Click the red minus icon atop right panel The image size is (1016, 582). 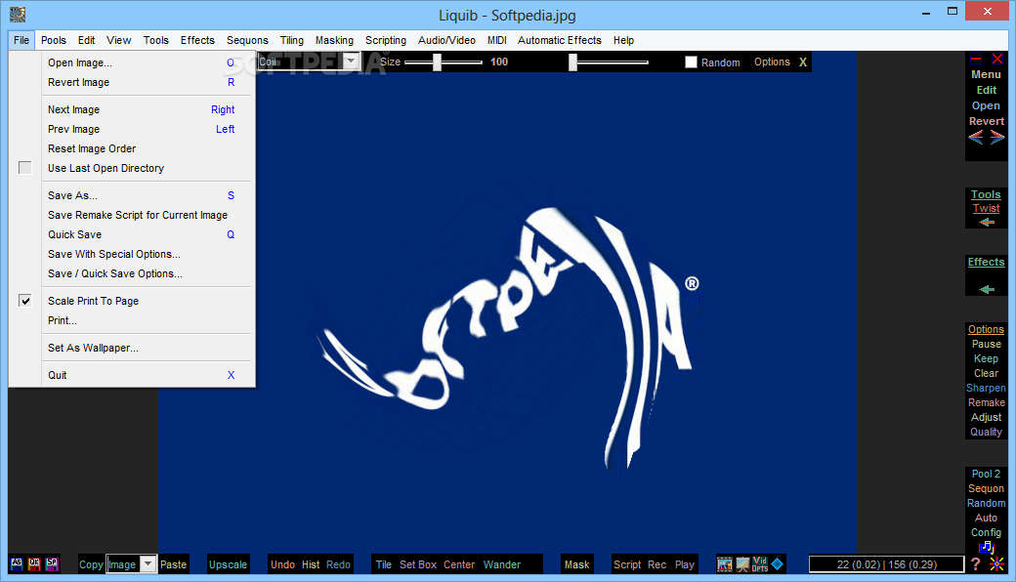tap(976, 59)
